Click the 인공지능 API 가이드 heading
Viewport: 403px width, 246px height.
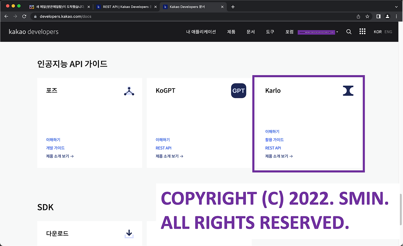pos(72,64)
